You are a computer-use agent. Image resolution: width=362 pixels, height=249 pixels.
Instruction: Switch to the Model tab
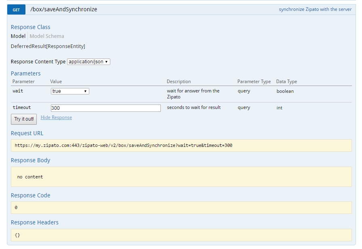pos(18,36)
